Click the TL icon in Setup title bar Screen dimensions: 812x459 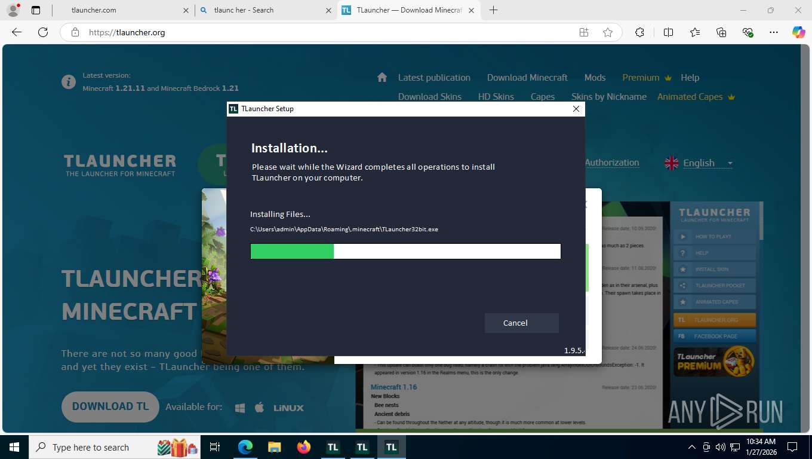[233, 109]
